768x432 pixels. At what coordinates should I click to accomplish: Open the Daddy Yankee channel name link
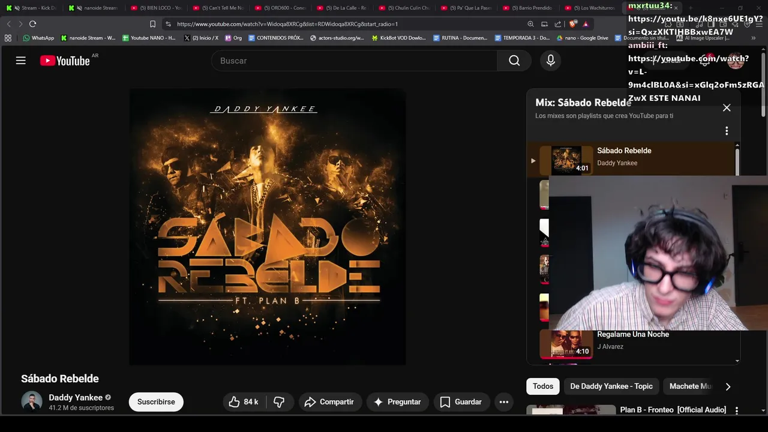[x=76, y=397]
